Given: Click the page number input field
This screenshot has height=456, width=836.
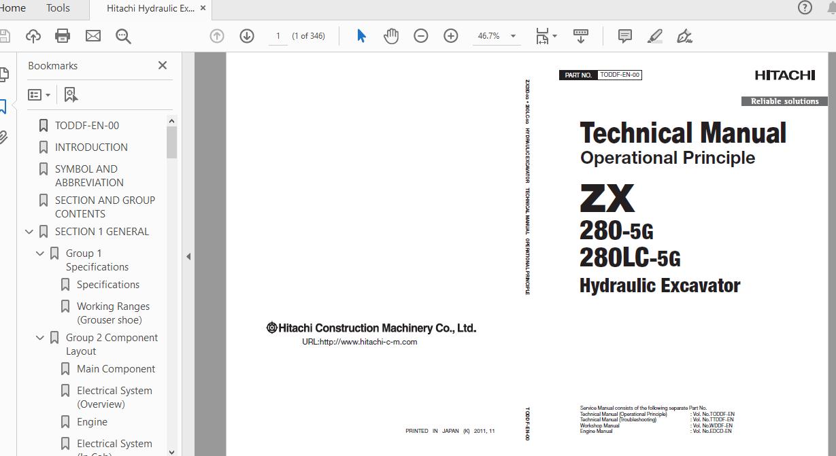Looking at the screenshot, I should click(x=278, y=36).
